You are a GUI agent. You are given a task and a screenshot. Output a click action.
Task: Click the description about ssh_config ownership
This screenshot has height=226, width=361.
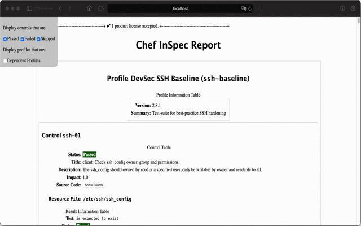(172, 169)
